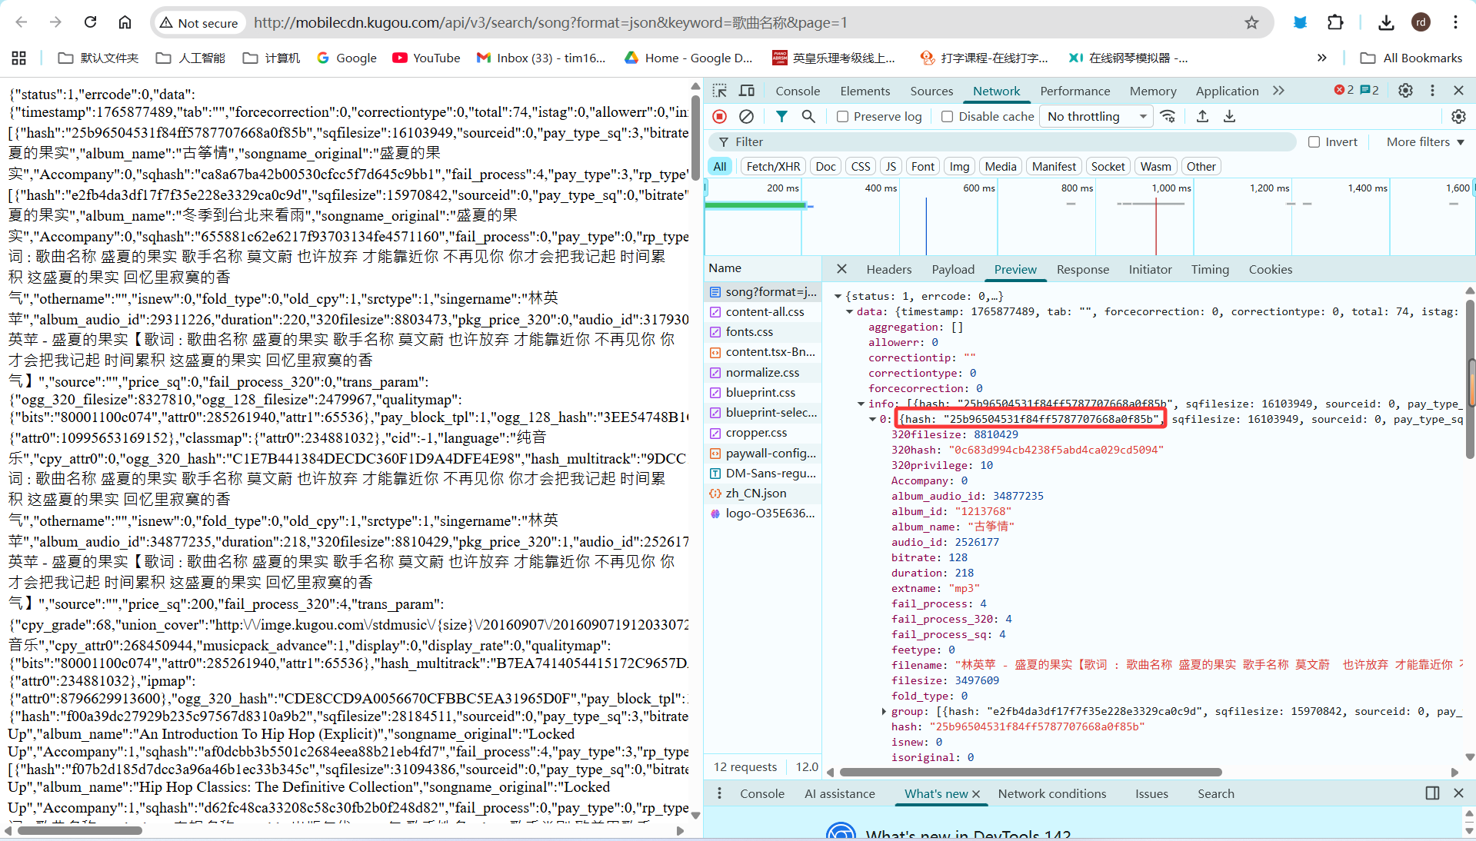The height and width of the screenshot is (841, 1476).
Task: Check the Invert filter checkbox
Action: [1314, 142]
